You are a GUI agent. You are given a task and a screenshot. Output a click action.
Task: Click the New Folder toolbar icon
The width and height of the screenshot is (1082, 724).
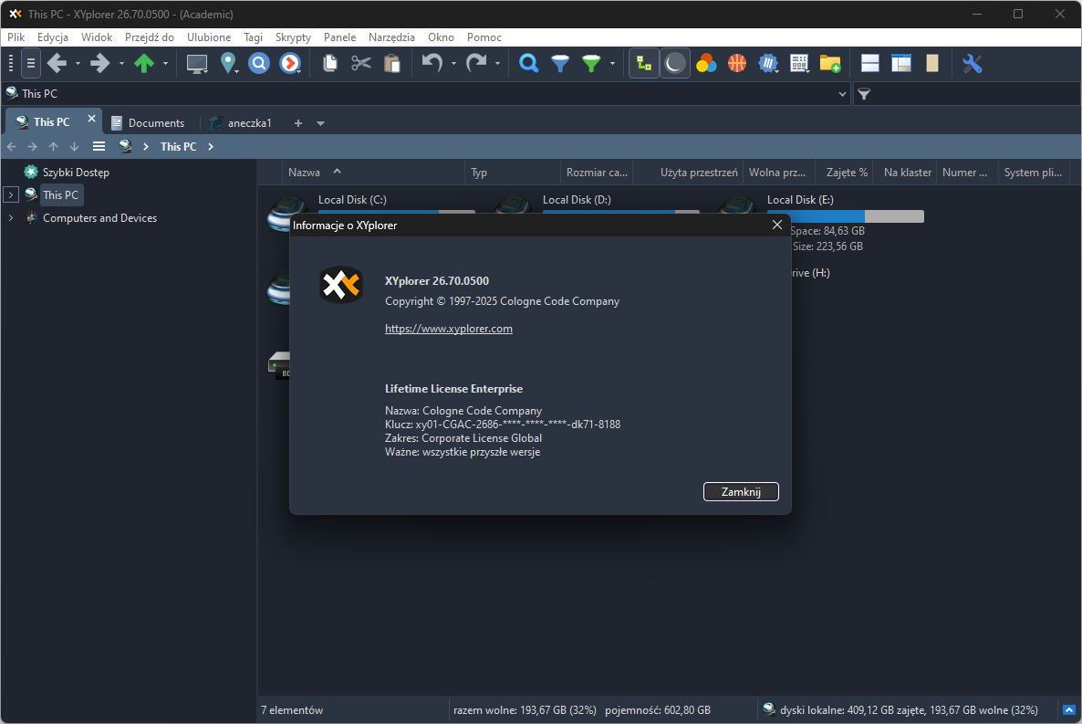pos(830,64)
